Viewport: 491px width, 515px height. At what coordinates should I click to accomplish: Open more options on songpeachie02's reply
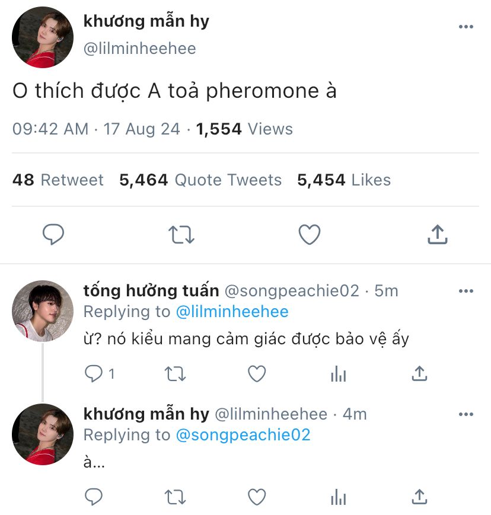pos(466,291)
